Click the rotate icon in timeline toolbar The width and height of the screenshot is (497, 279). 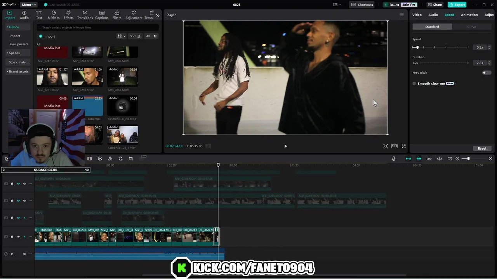(120, 158)
